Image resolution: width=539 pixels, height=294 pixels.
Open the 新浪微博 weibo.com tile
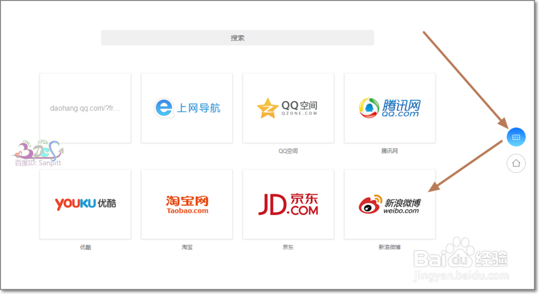point(390,204)
